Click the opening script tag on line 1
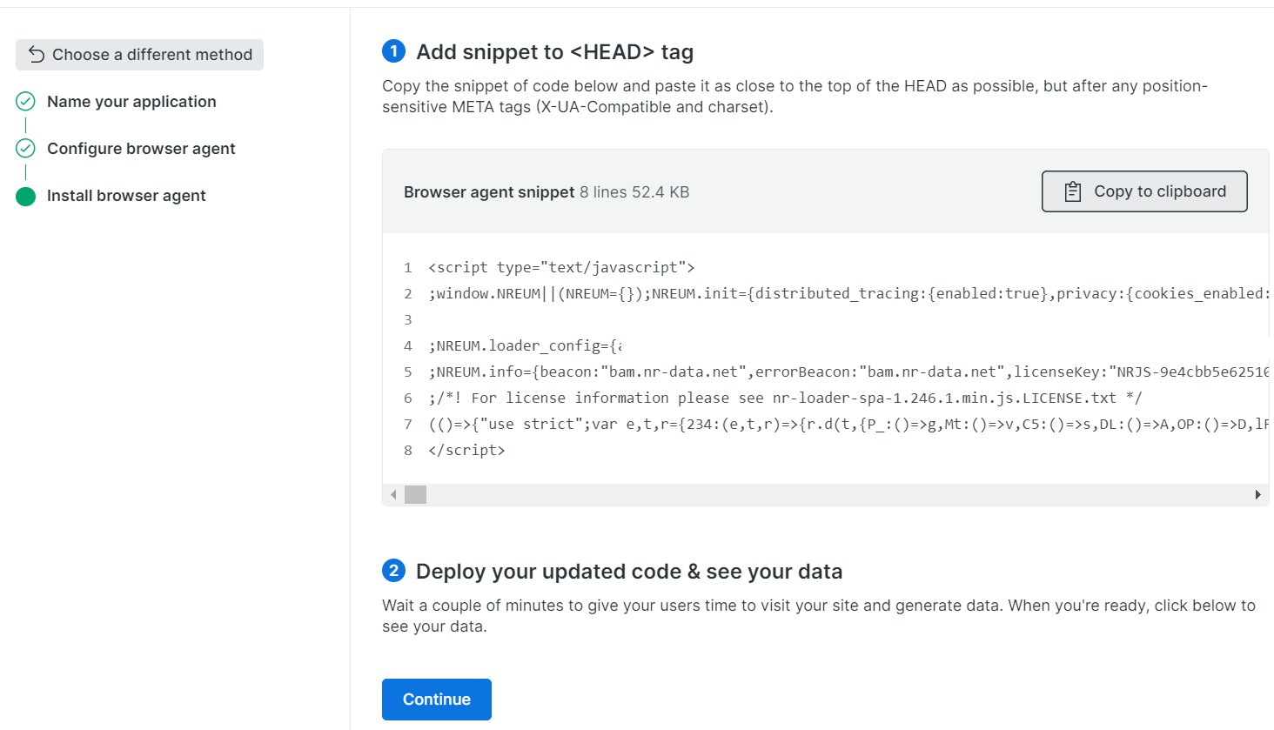1274x730 pixels. (561, 267)
